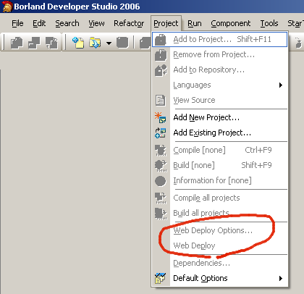Click the New Items toolbar icon
This screenshot has width=304, height=294.
pos(78,43)
